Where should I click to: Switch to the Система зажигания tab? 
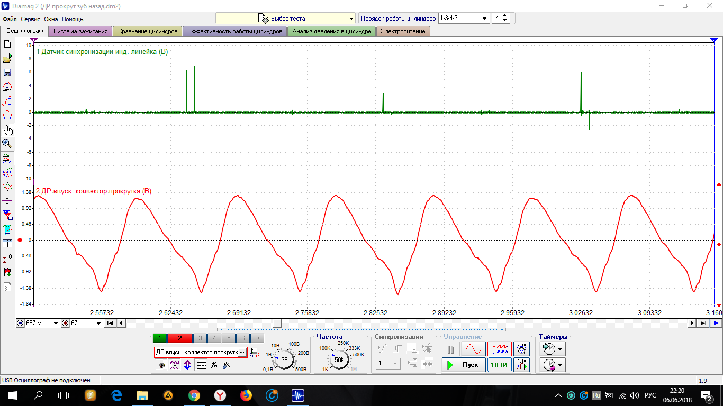[x=80, y=31]
